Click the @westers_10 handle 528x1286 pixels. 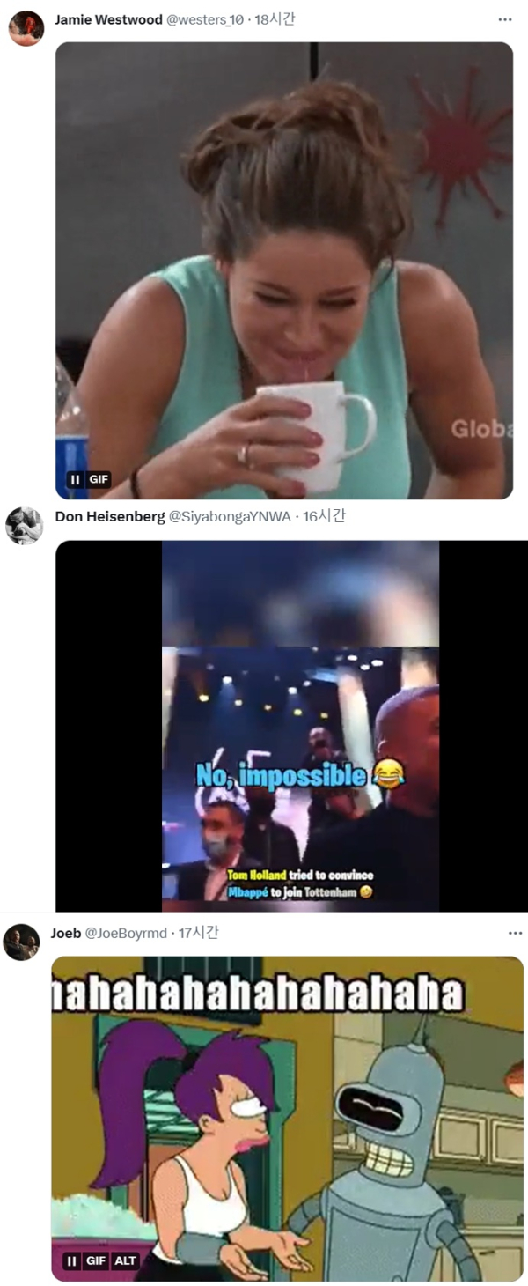pyautogui.click(x=205, y=19)
